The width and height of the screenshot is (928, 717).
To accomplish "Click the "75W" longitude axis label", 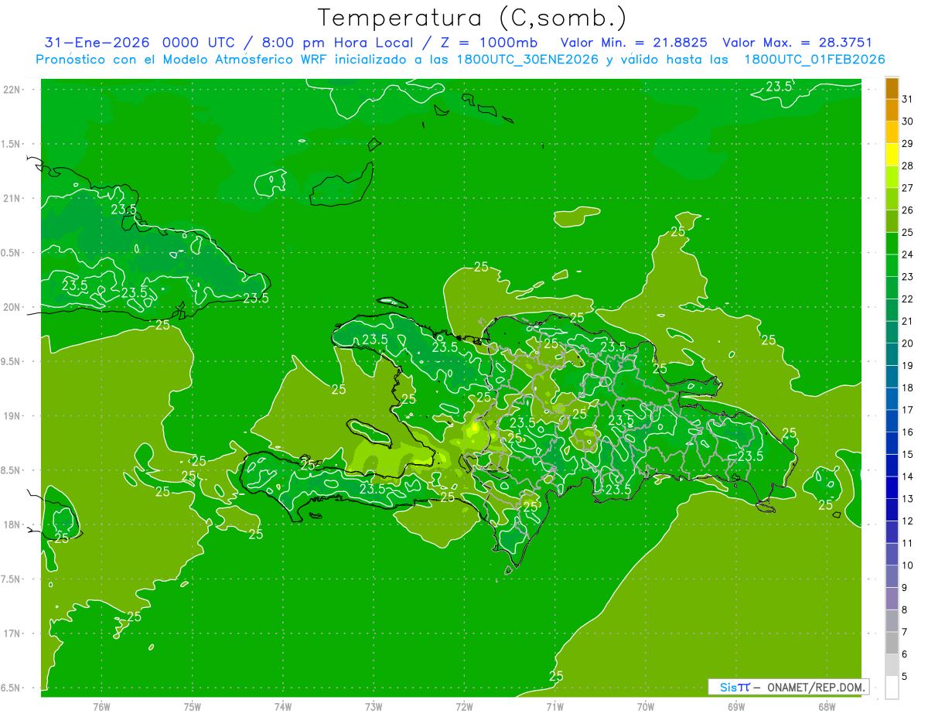I will (193, 707).
